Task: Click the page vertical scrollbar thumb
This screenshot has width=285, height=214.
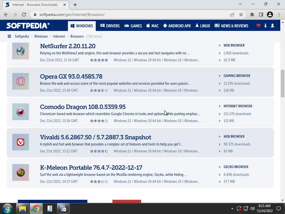Action: point(282,84)
